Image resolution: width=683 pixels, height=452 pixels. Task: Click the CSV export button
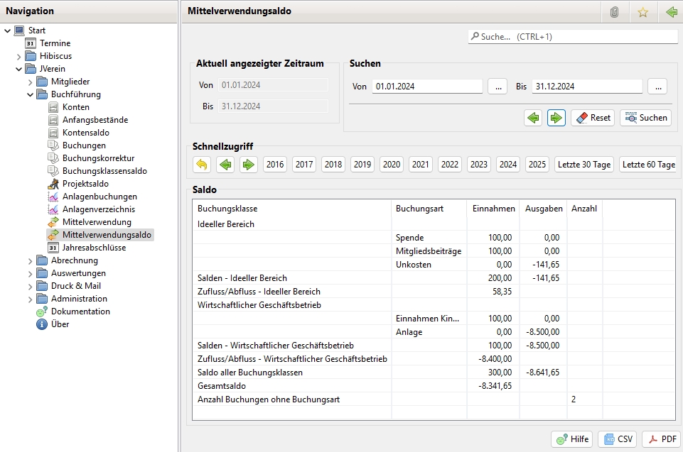617,439
